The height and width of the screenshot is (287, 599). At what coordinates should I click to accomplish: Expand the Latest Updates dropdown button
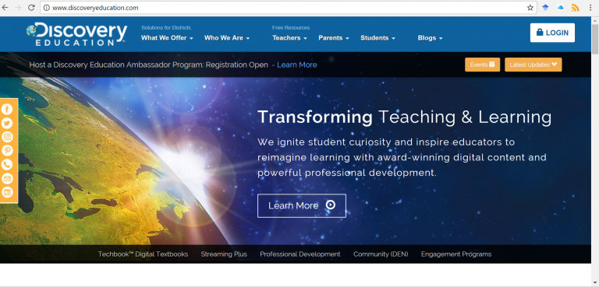pos(533,65)
